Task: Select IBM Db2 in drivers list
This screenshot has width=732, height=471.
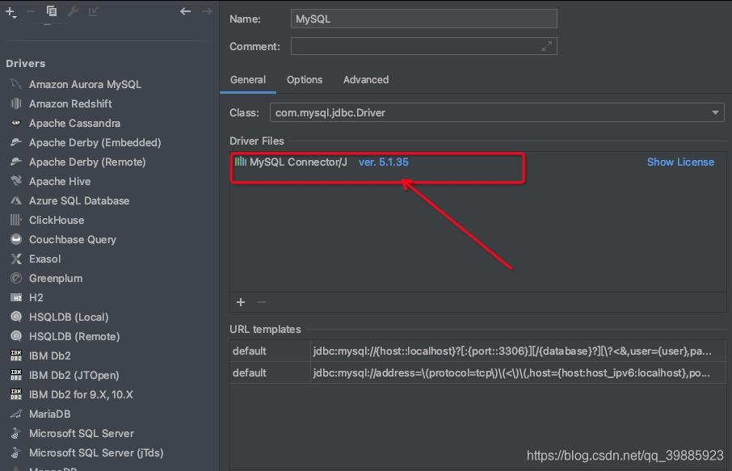Action: (x=49, y=355)
